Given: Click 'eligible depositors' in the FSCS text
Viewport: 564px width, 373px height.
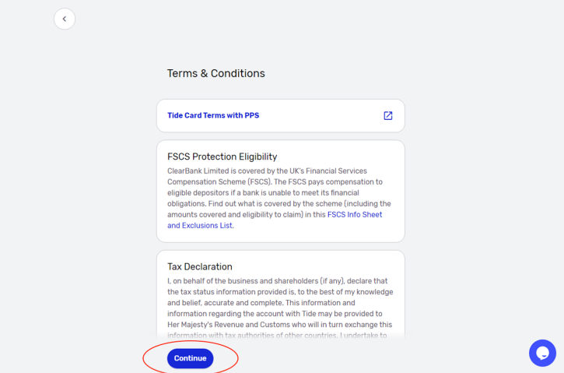Looking at the screenshot, I should coord(198,193).
